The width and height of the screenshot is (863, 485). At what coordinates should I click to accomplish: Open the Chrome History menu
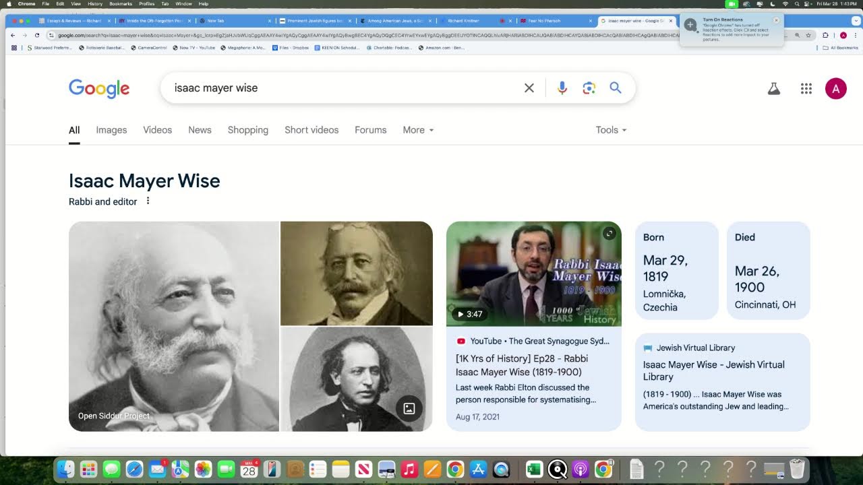pyautogui.click(x=95, y=4)
